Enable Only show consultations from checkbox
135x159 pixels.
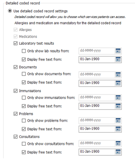(24, 144)
